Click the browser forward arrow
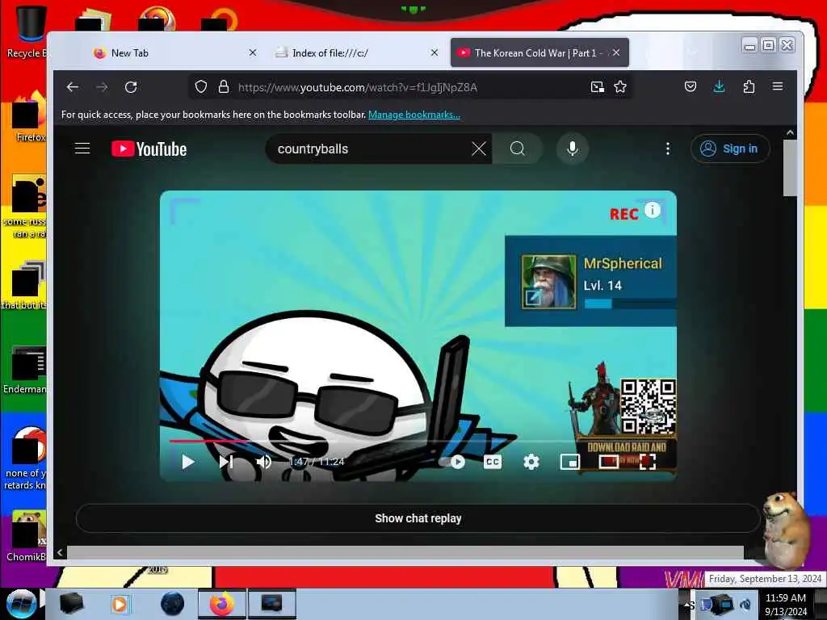Viewport: 827px width, 620px height. (102, 87)
